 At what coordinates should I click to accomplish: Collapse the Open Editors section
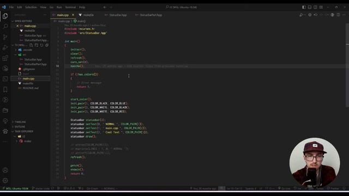coord(23,21)
